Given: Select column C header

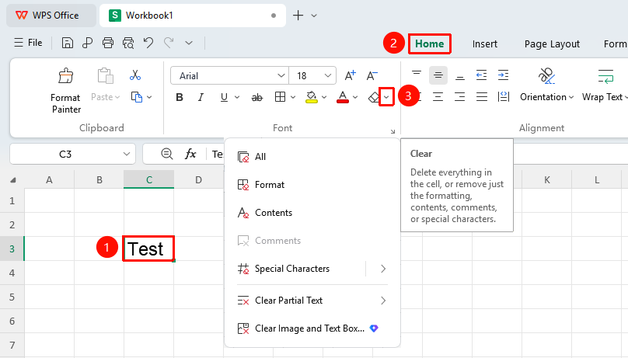Looking at the screenshot, I should click(x=148, y=179).
